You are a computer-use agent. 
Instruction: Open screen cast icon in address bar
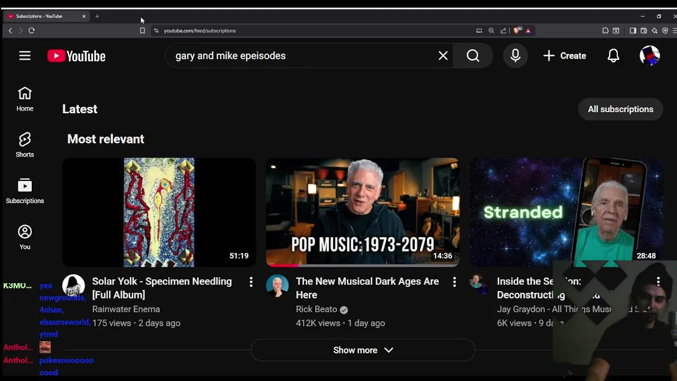(x=479, y=31)
